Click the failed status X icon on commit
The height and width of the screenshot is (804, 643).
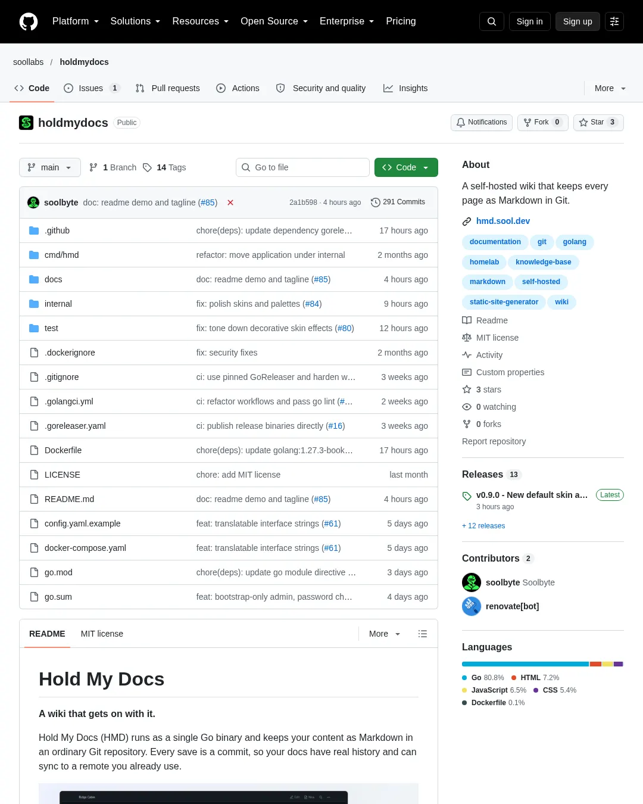click(x=230, y=202)
